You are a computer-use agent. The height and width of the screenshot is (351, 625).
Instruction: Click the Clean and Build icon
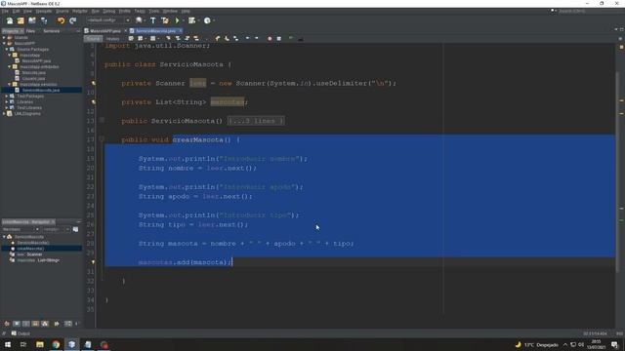pos(165,20)
